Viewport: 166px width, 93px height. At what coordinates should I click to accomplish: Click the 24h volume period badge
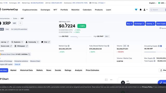click(125, 46)
